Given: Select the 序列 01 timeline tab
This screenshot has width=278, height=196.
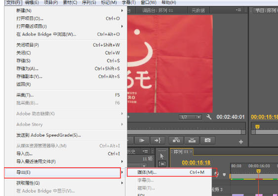Looking at the screenshot, I should click(181, 151).
